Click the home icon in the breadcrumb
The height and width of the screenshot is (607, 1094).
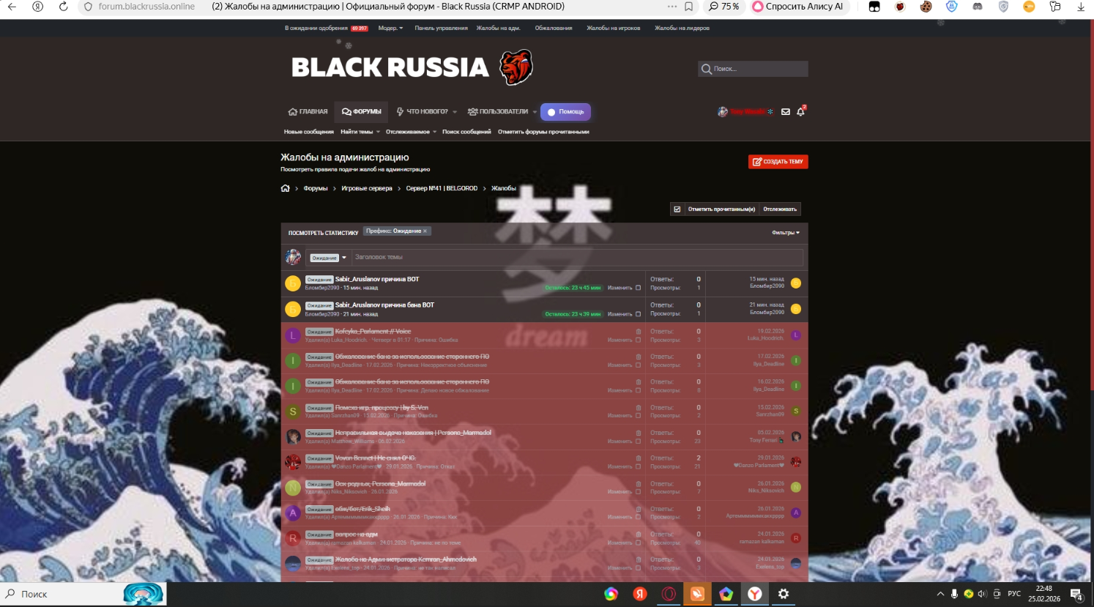pyautogui.click(x=286, y=188)
